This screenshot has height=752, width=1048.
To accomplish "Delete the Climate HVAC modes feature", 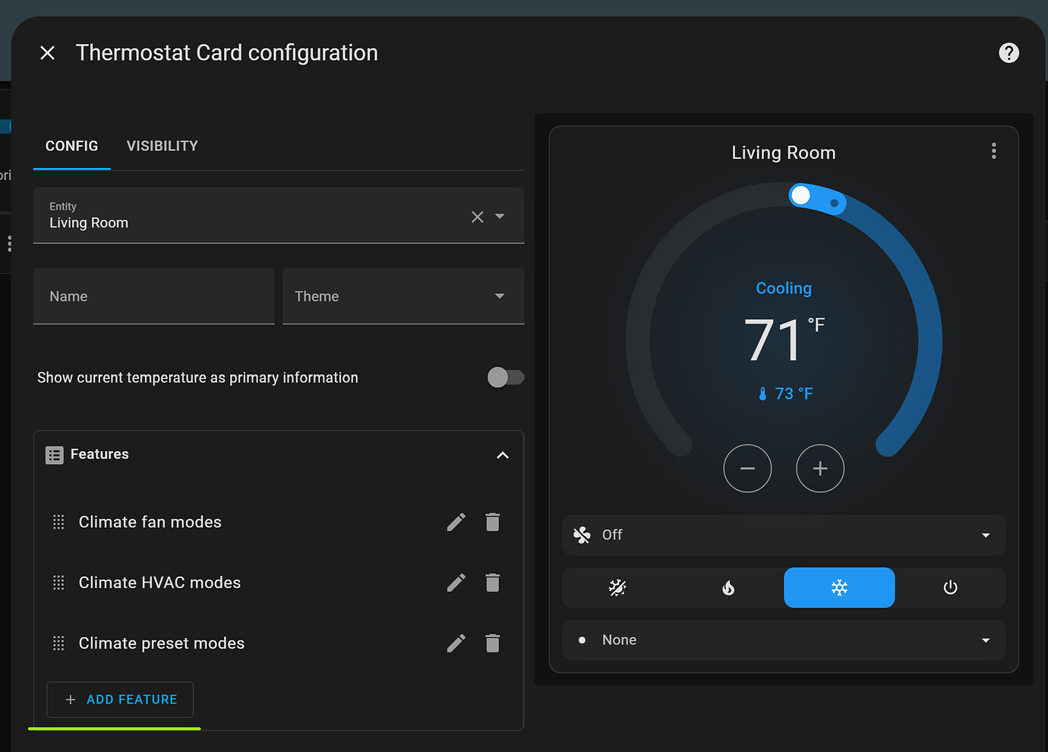I will point(492,583).
